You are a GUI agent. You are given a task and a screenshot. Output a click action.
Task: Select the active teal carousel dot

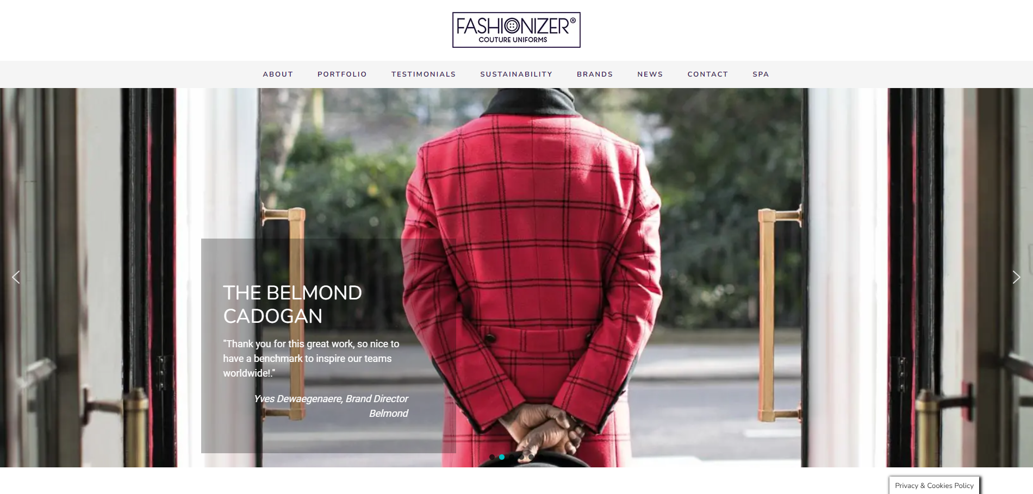click(x=502, y=457)
